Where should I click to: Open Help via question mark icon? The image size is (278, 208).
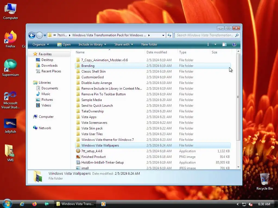tap(234, 44)
